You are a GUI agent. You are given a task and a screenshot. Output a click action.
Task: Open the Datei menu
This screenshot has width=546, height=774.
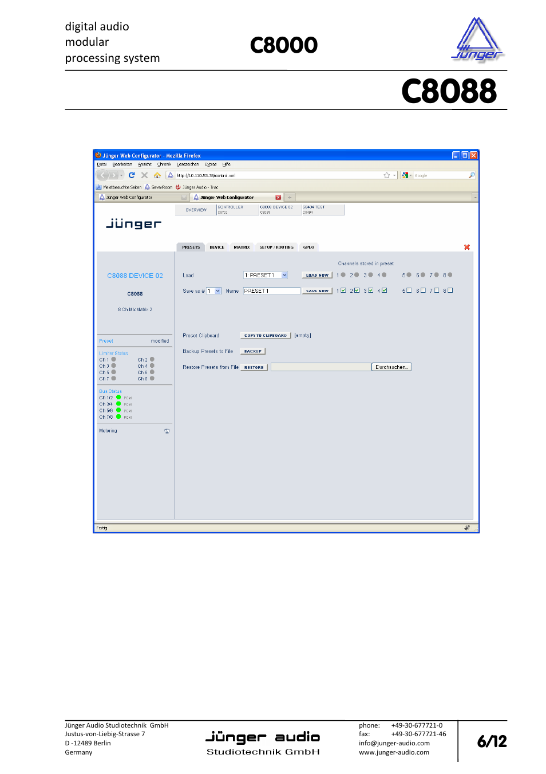(102, 164)
